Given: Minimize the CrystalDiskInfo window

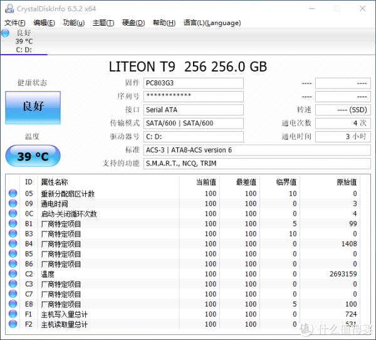Looking at the screenshot, I should click(311, 9).
